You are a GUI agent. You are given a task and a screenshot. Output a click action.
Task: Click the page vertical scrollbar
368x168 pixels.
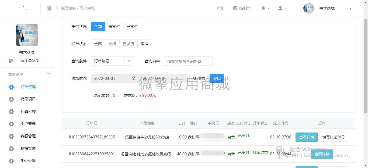pyautogui.click(x=366, y=66)
